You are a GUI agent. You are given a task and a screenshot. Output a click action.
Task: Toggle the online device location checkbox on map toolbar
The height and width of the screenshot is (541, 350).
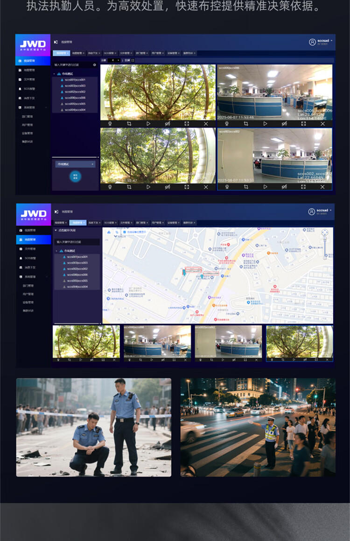coord(124,232)
